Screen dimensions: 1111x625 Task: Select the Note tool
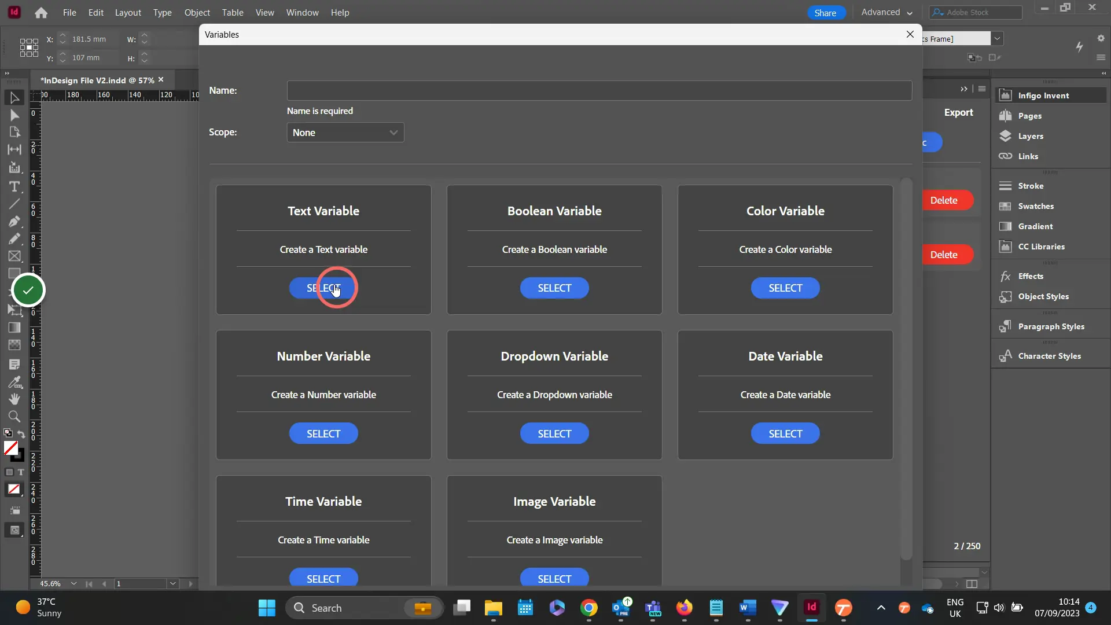pyautogui.click(x=14, y=365)
